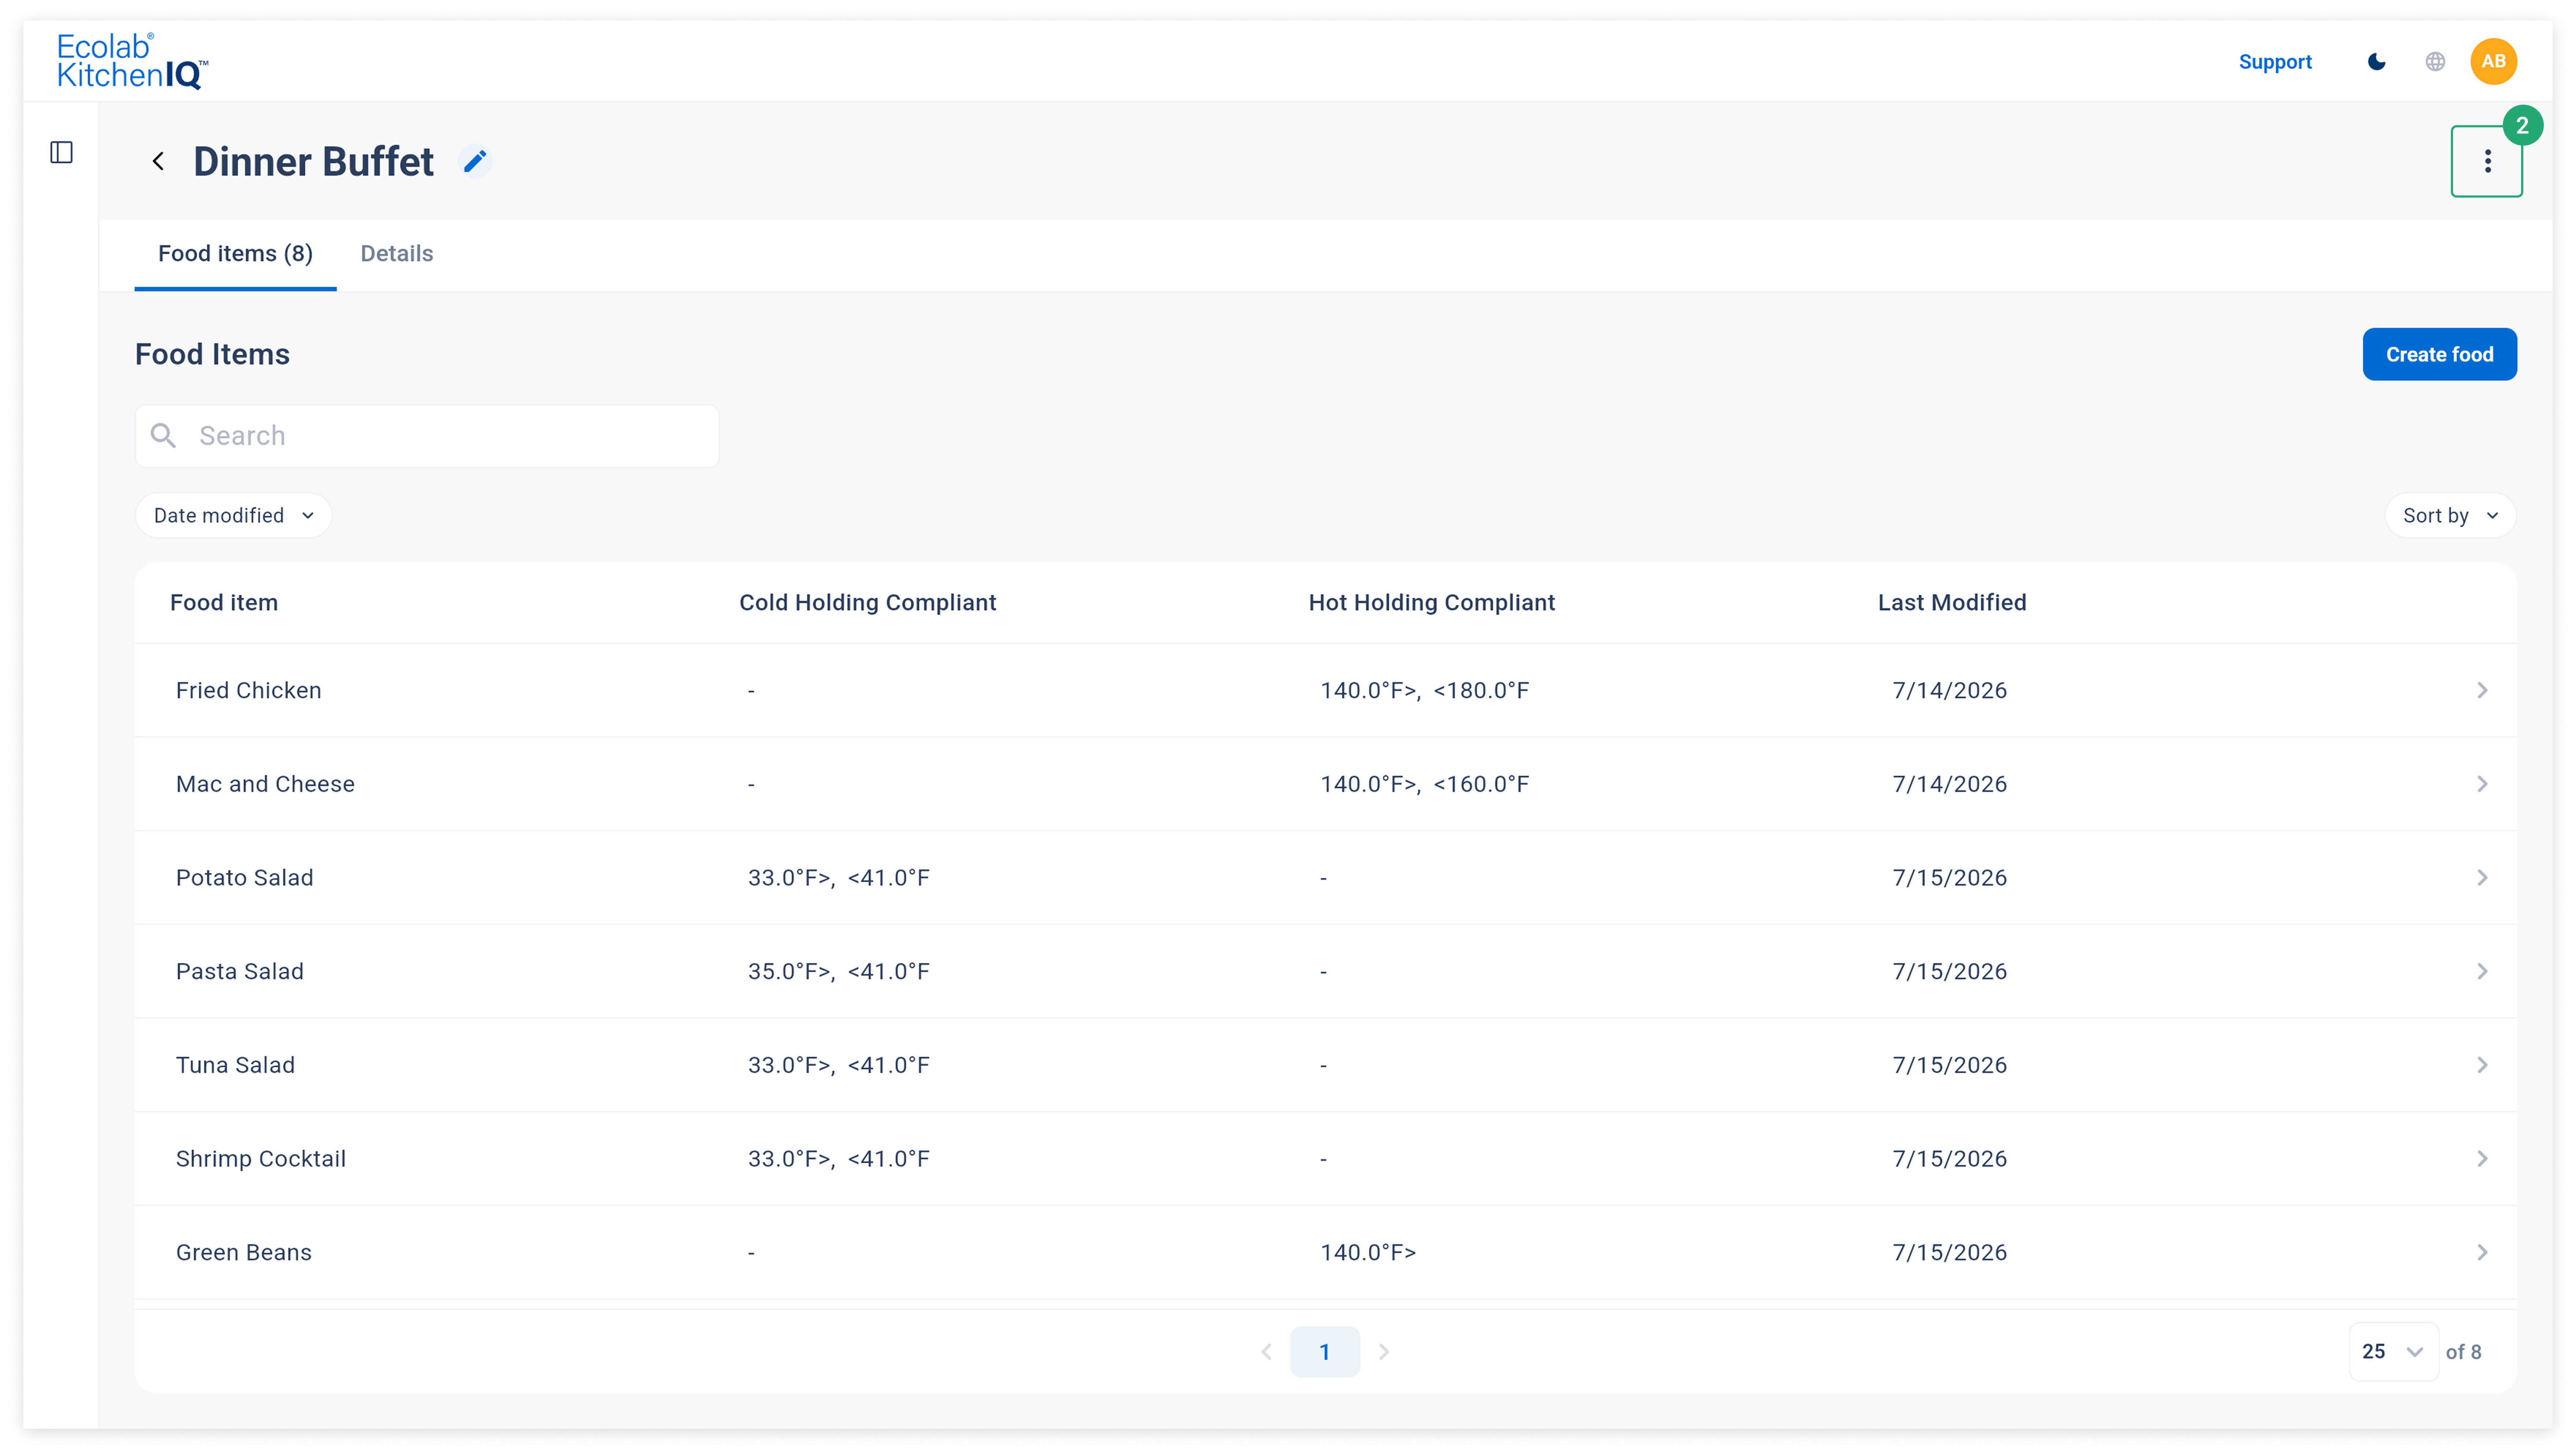Click Potato Salad cold holding range value
The width and height of the screenshot is (2576, 1455).
[x=839, y=877]
